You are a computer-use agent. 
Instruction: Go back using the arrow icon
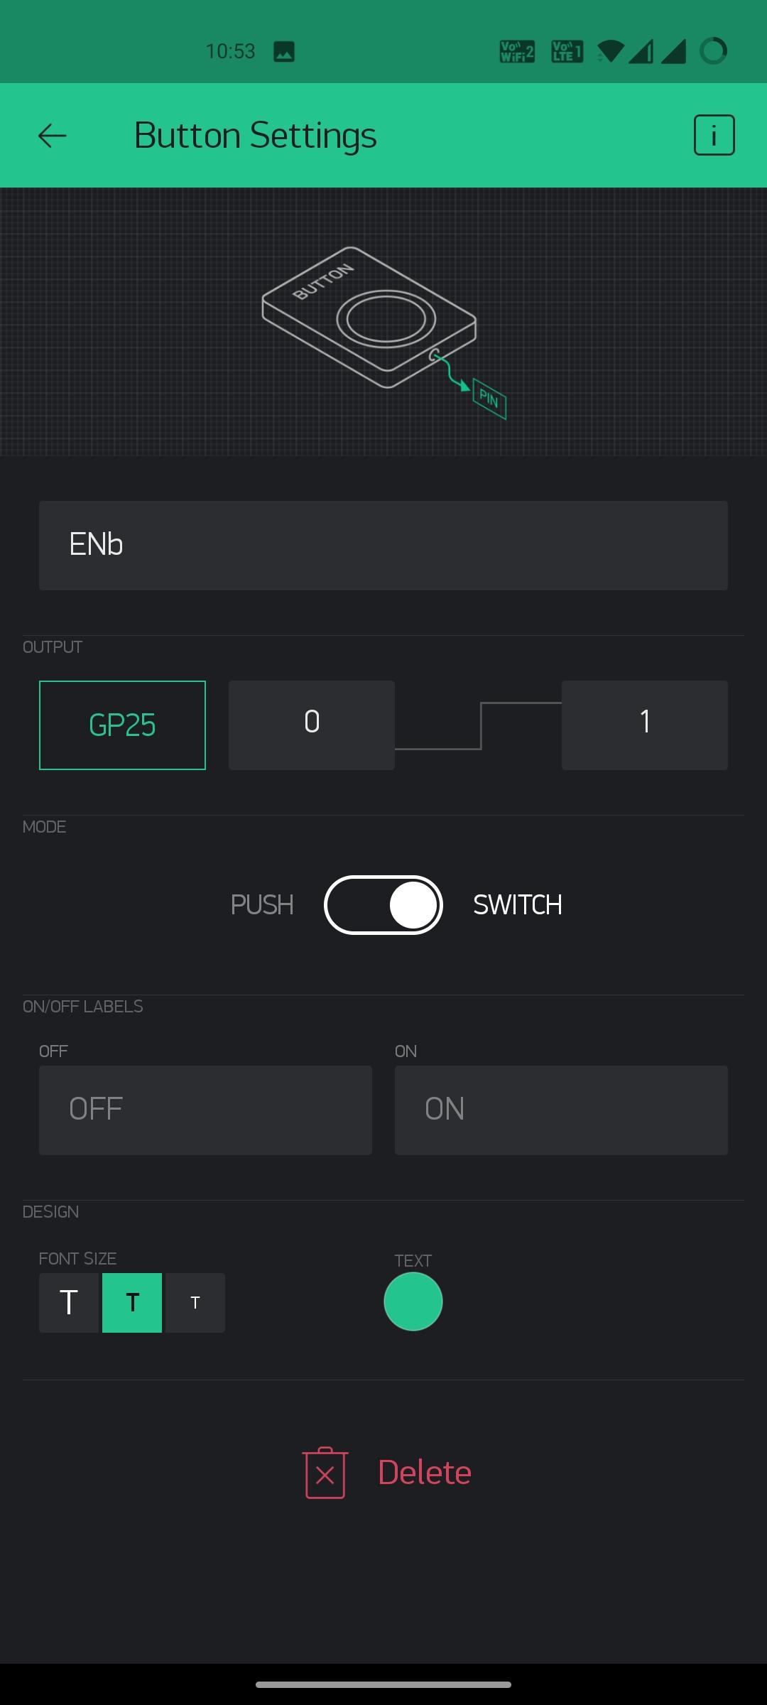click(52, 135)
